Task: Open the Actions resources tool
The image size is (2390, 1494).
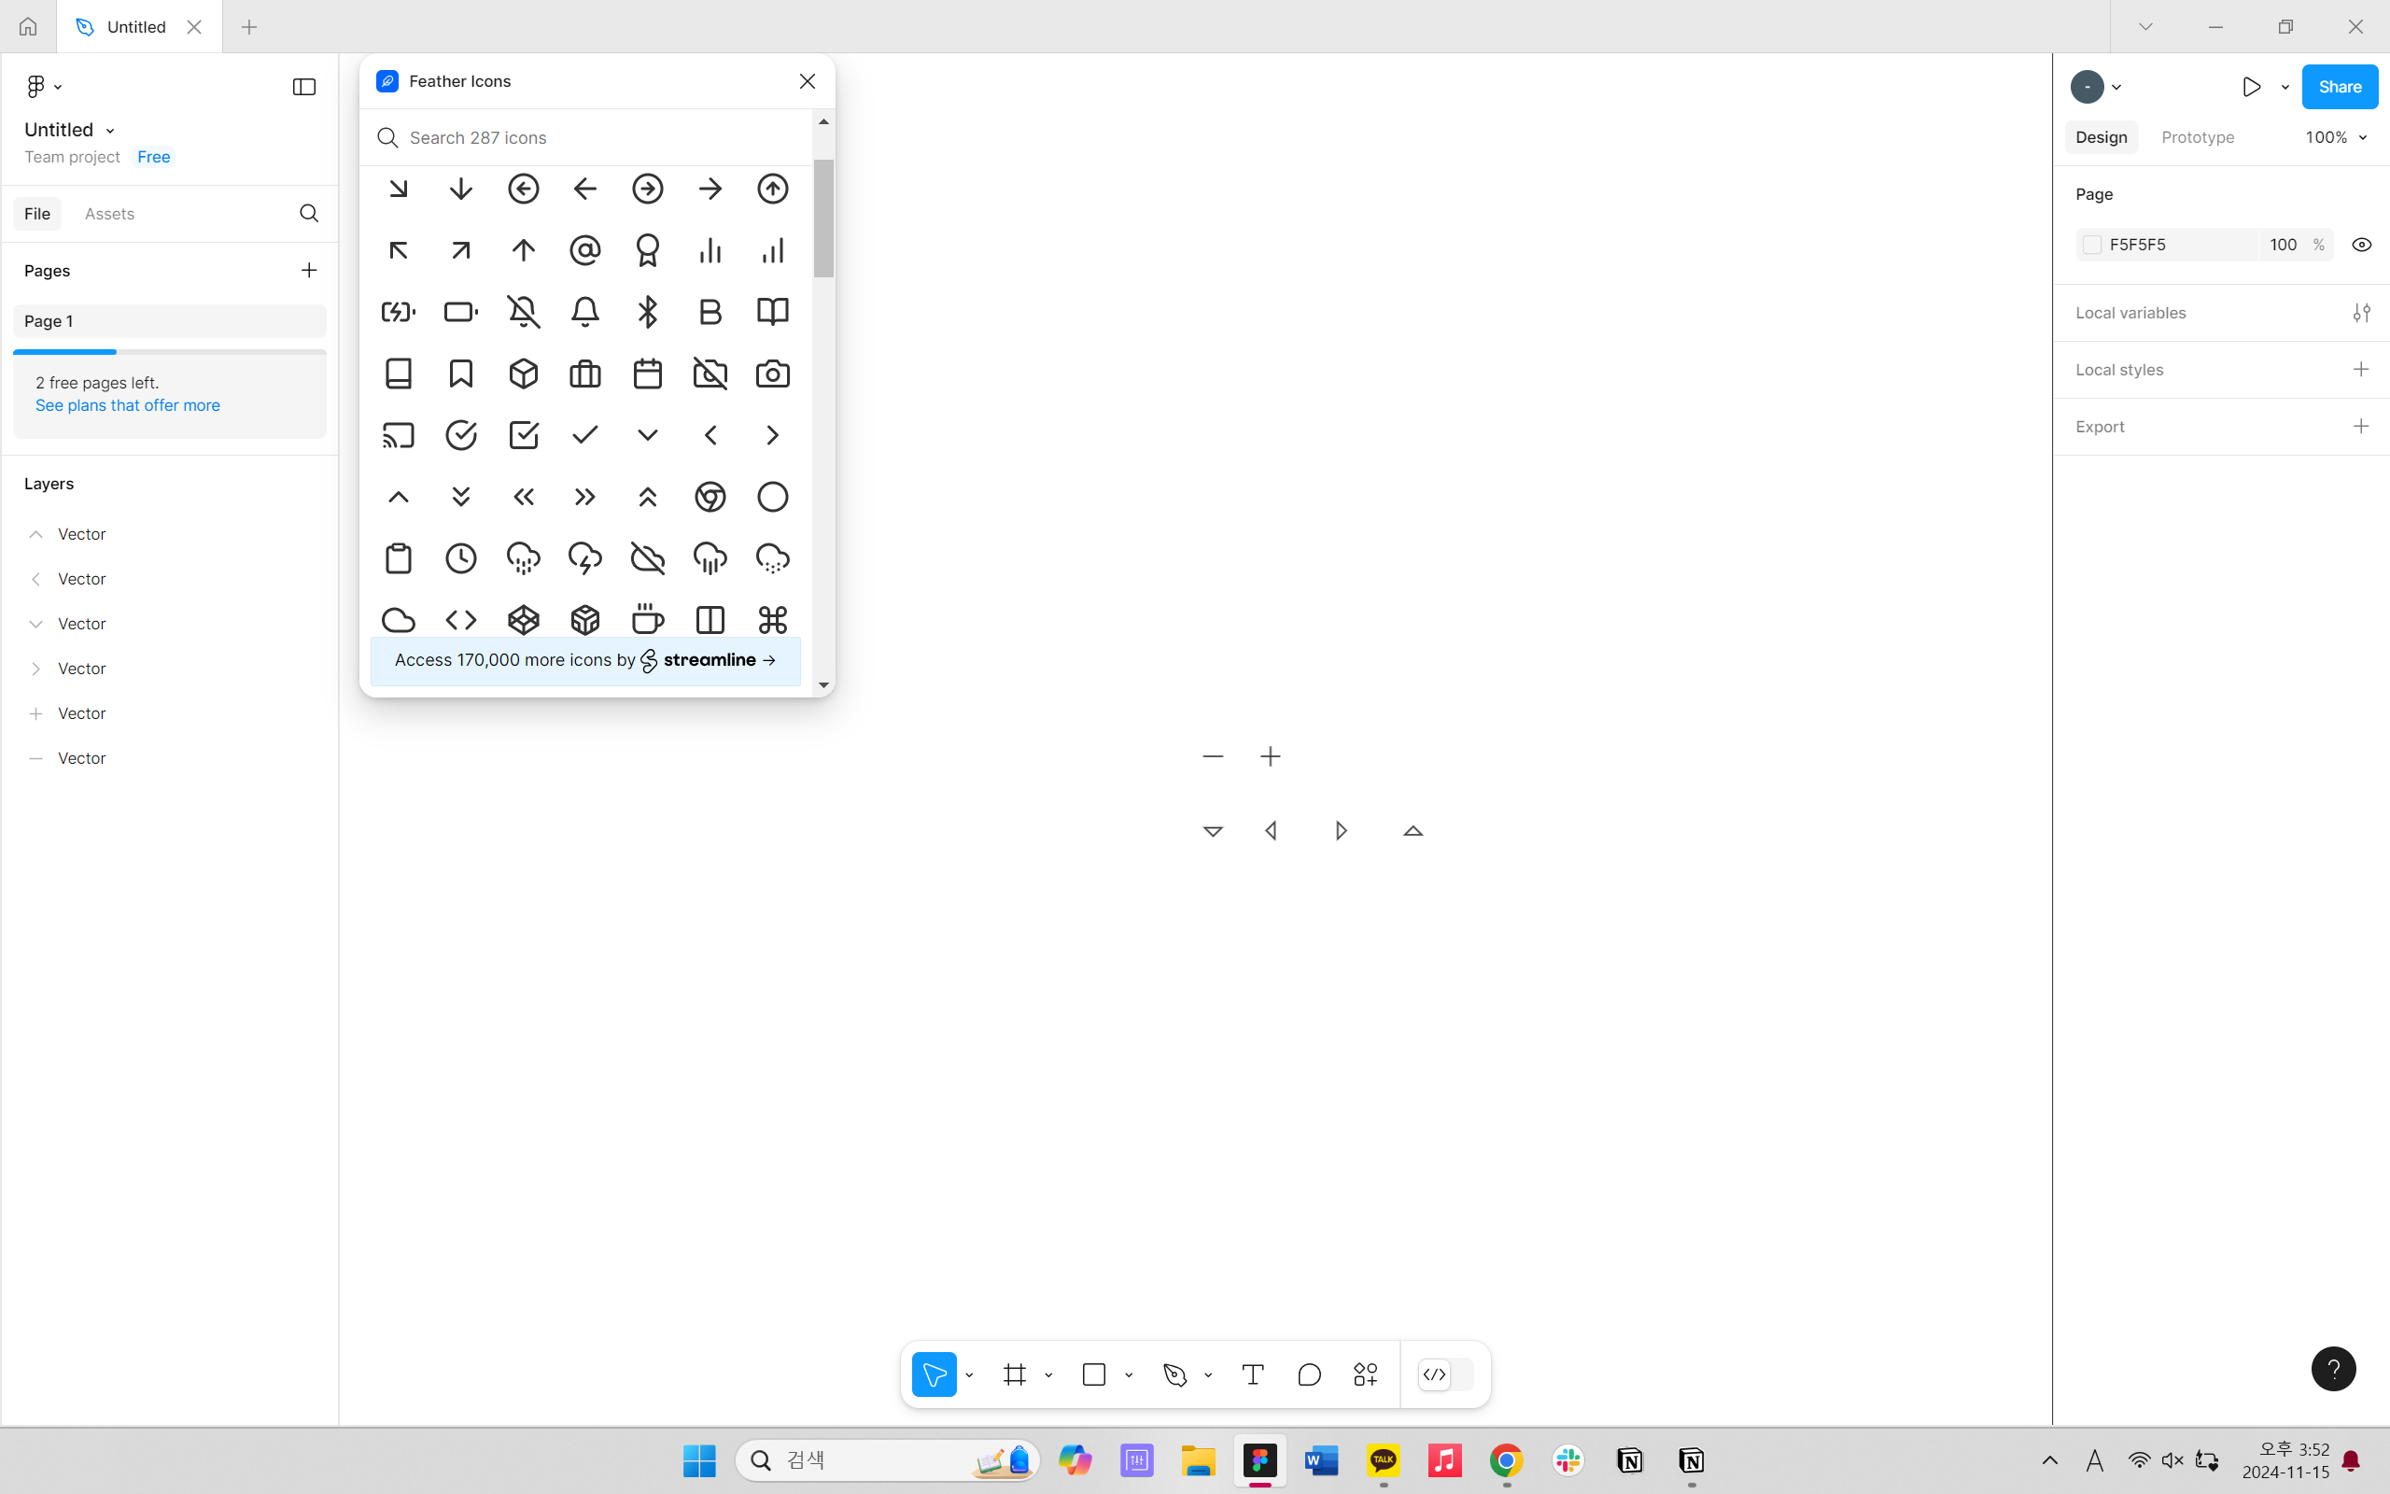Action: 1366,1374
